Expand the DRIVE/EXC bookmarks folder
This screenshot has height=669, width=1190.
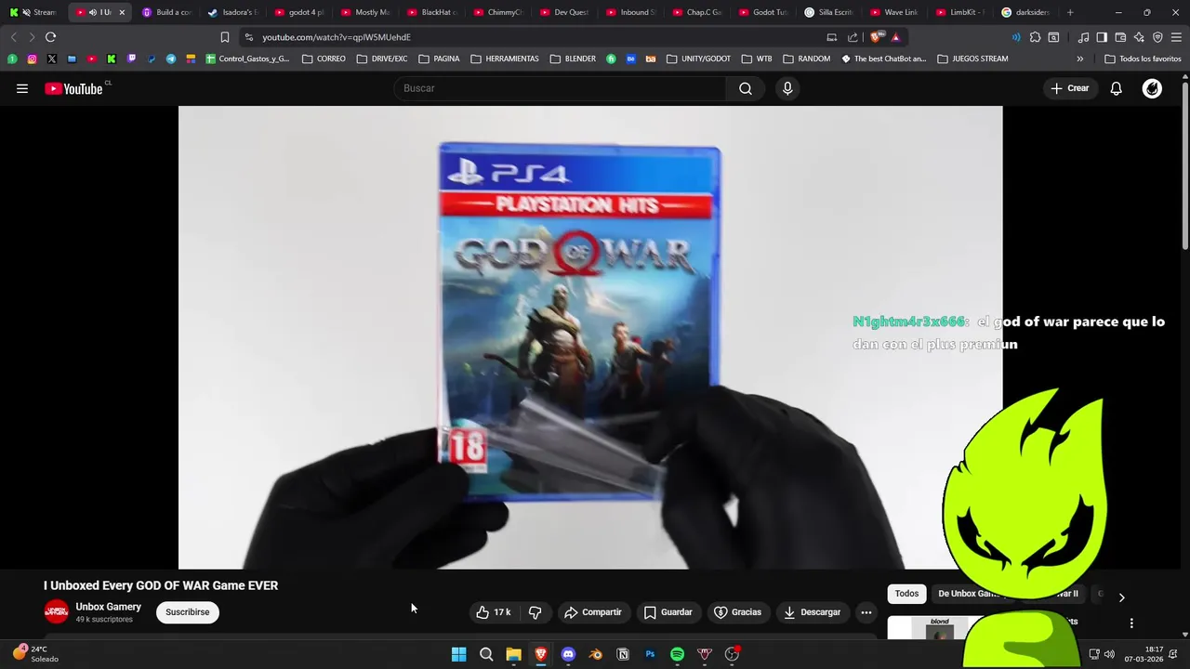(382, 59)
